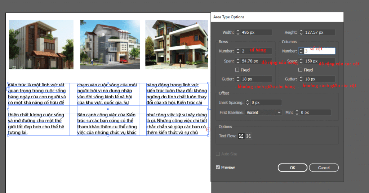Click the Inset Spacing stepper arrows
Screen dimensions: 369x193
click(x=247, y=103)
